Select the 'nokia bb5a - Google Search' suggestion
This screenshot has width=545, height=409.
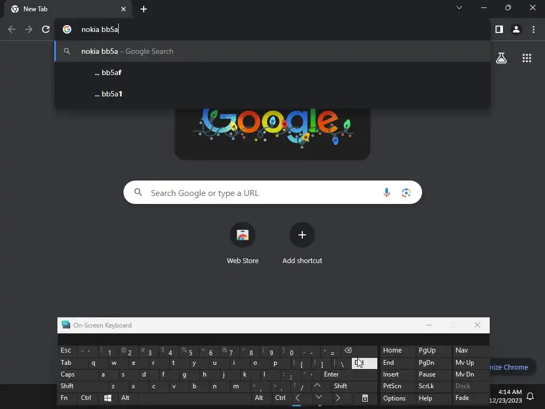(272, 51)
